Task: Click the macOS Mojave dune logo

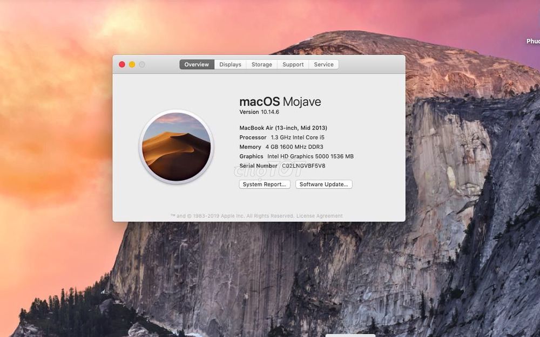Action: coord(177,147)
